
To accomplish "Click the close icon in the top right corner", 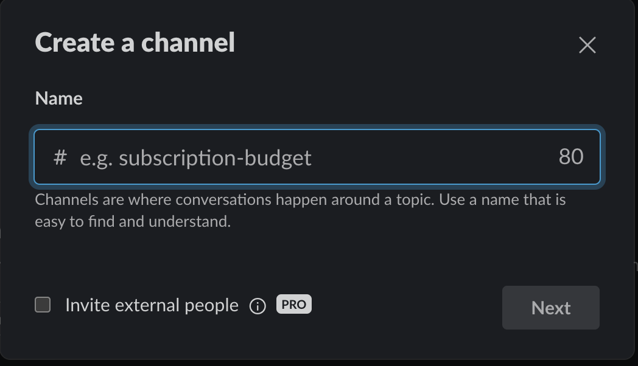I will pyautogui.click(x=586, y=45).
